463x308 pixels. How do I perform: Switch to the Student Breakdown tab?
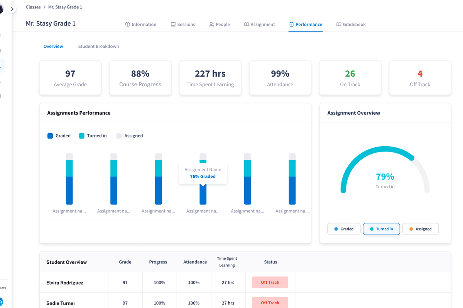[98, 46]
